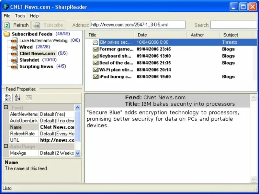Click the Deal of the da... title
Image resolution: width=259 pixels, height=194 pixels.
pos(116,63)
